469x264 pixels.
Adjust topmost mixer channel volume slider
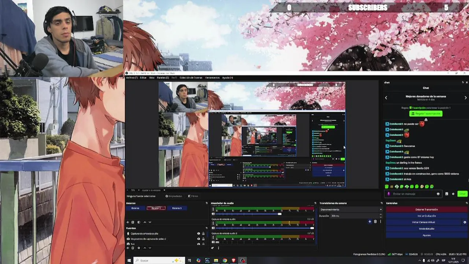265,214
